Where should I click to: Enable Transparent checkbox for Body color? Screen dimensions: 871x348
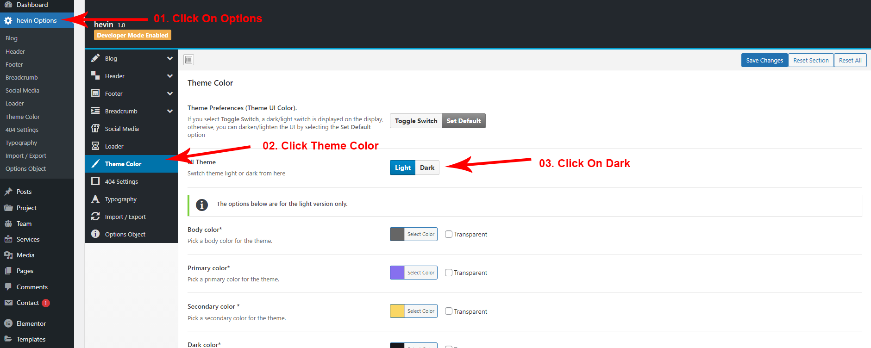click(448, 234)
